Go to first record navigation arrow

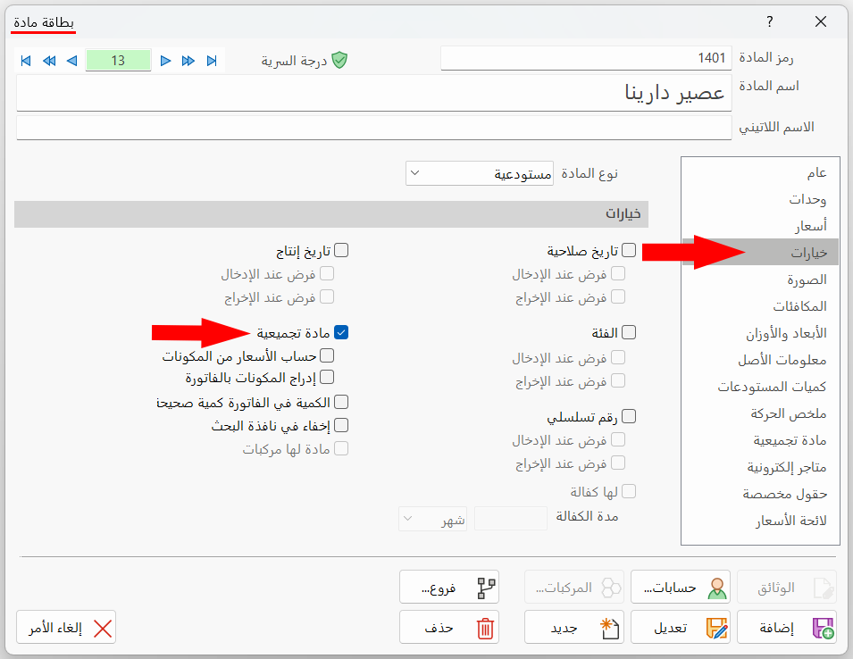tap(26, 61)
